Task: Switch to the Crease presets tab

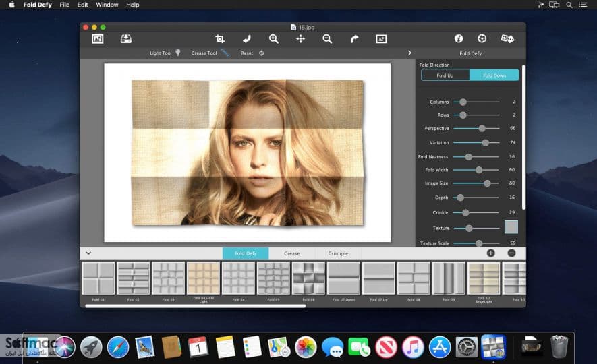Action: click(x=291, y=253)
